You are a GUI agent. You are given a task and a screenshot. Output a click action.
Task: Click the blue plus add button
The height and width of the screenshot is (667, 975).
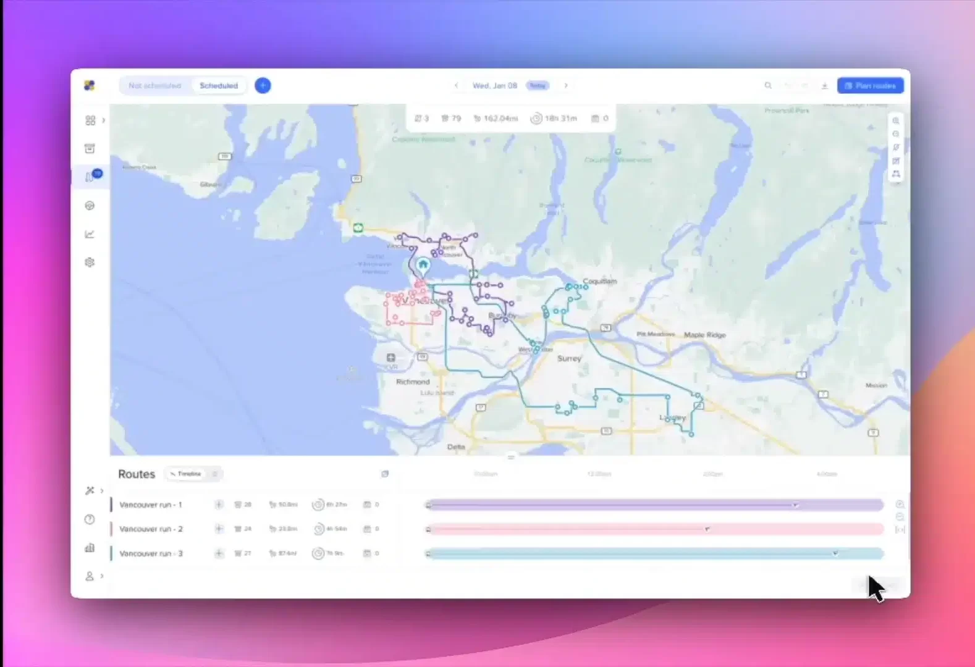[263, 85]
